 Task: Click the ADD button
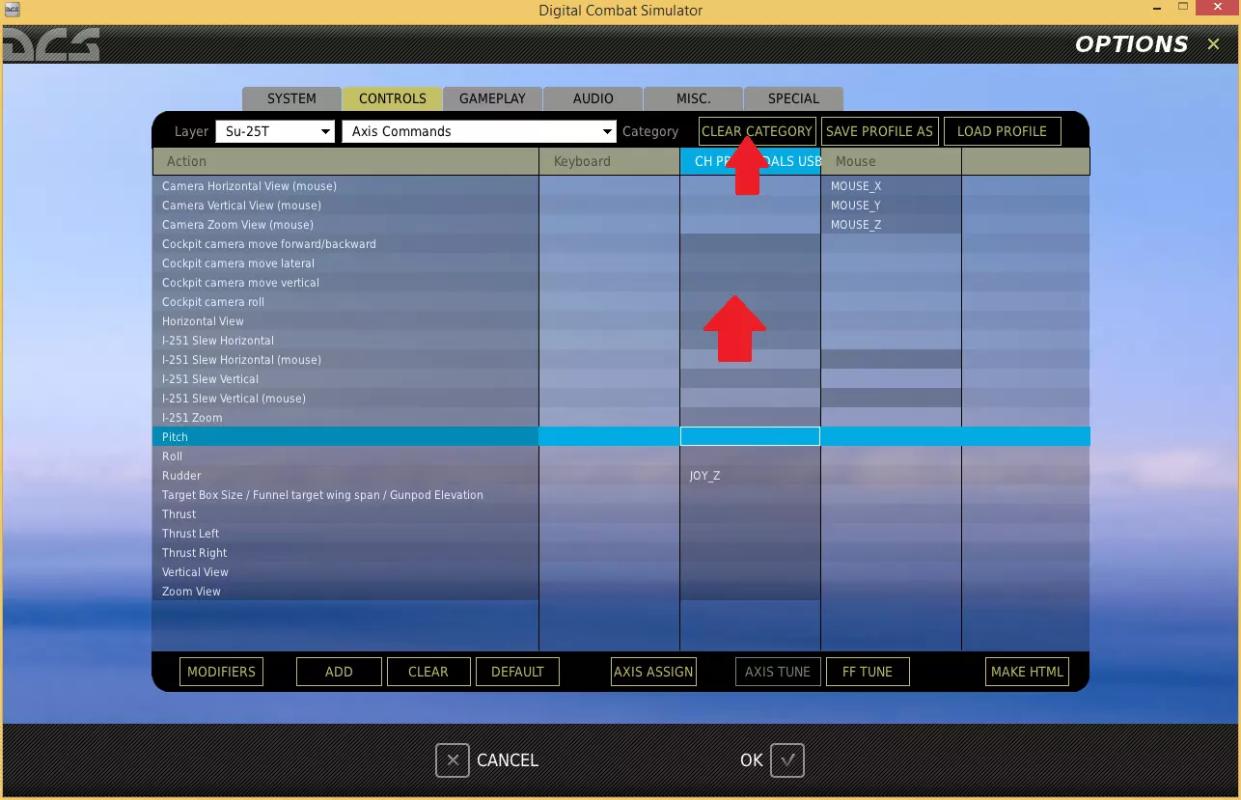point(339,672)
